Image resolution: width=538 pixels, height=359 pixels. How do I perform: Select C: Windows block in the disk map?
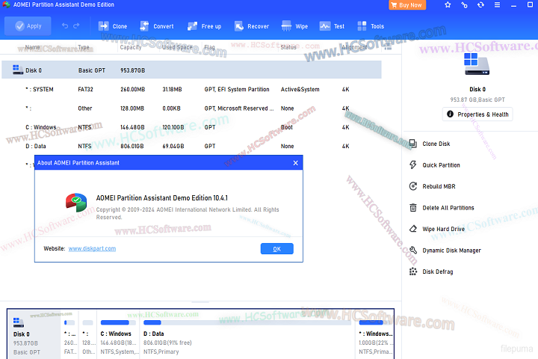tap(118, 334)
